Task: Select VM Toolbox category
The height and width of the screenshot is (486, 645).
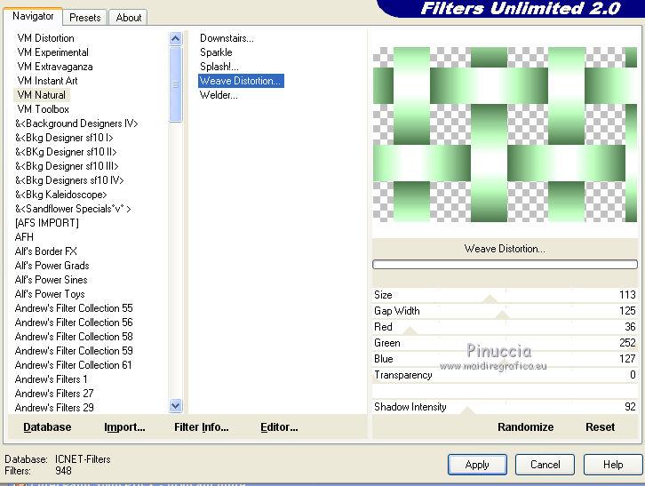Action: pos(44,109)
